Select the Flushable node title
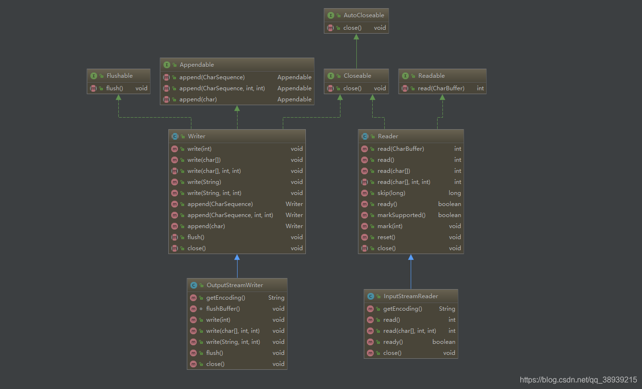Screen dimensions: 642x389 click(x=119, y=76)
